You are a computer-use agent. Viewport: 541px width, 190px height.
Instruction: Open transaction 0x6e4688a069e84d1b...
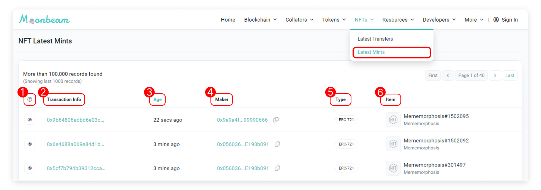(x=75, y=144)
